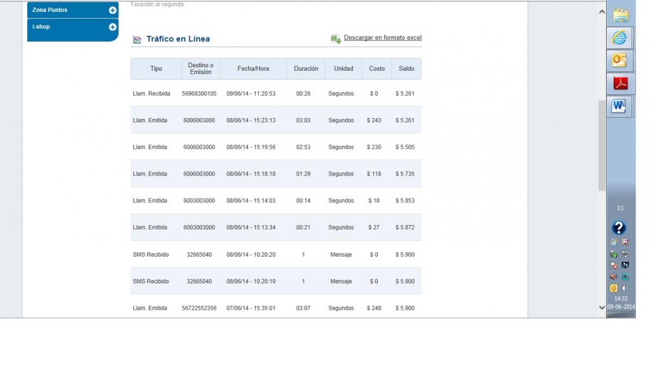Open Windows Explorer from the taskbar
Viewport: 653px width, 367px height.
(x=620, y=15)
